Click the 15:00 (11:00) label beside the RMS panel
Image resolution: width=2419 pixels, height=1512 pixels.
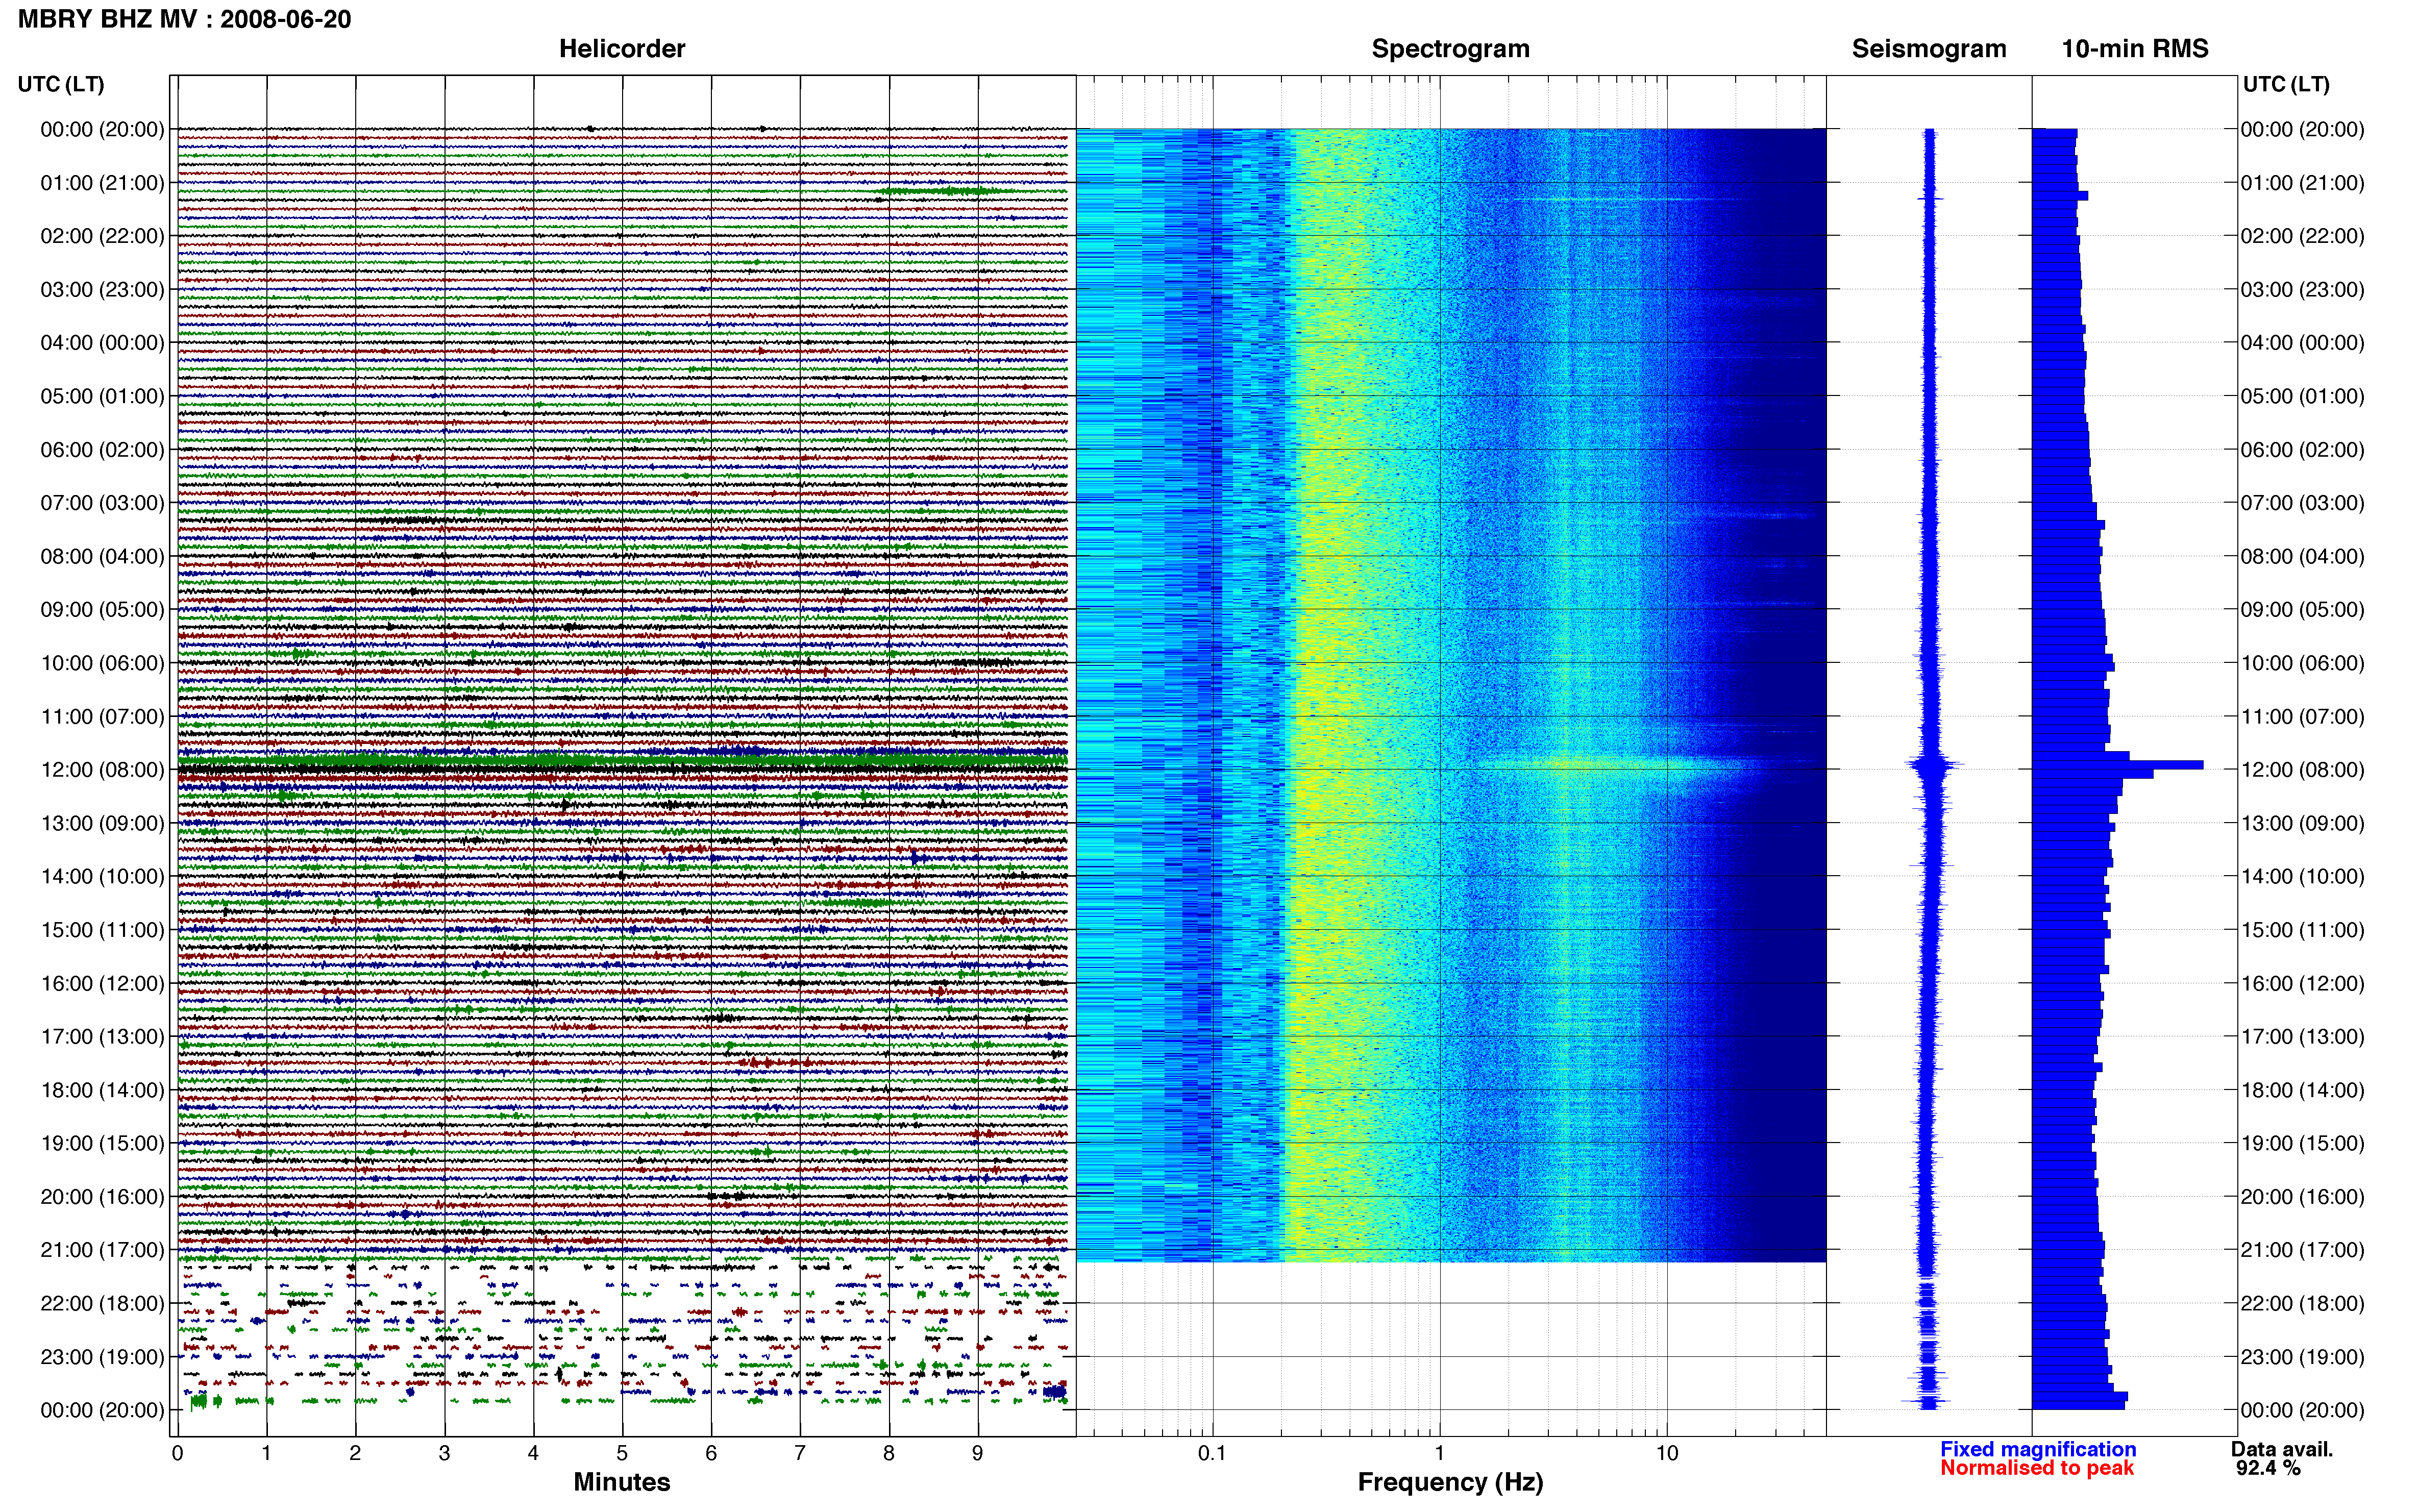click(2302, 930)
